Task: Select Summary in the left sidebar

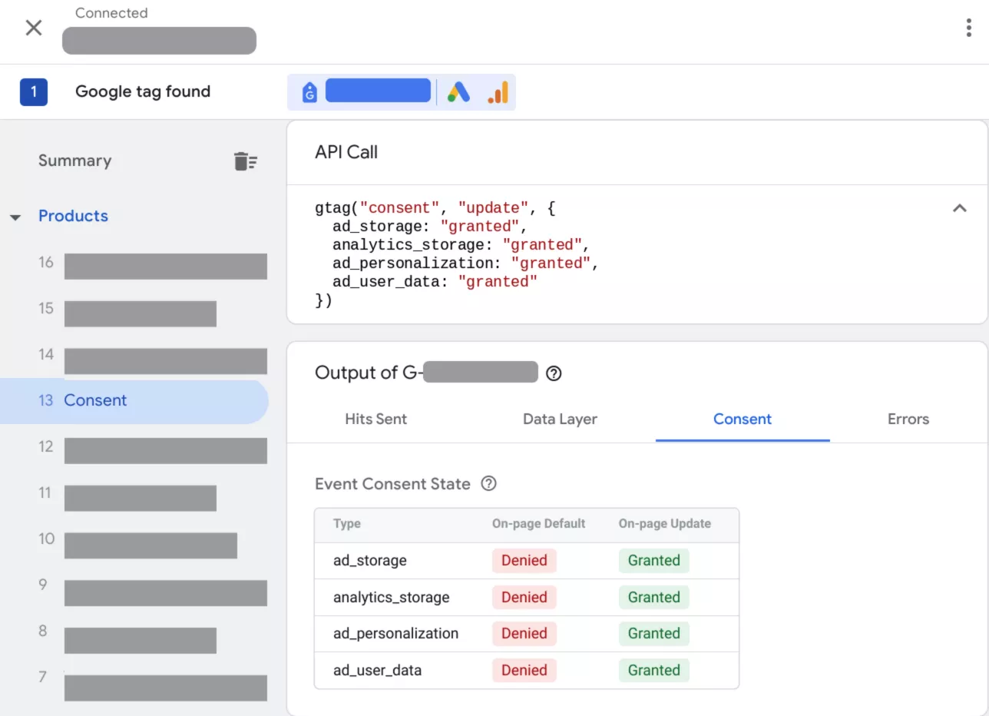Action: (x=74, y=161)
